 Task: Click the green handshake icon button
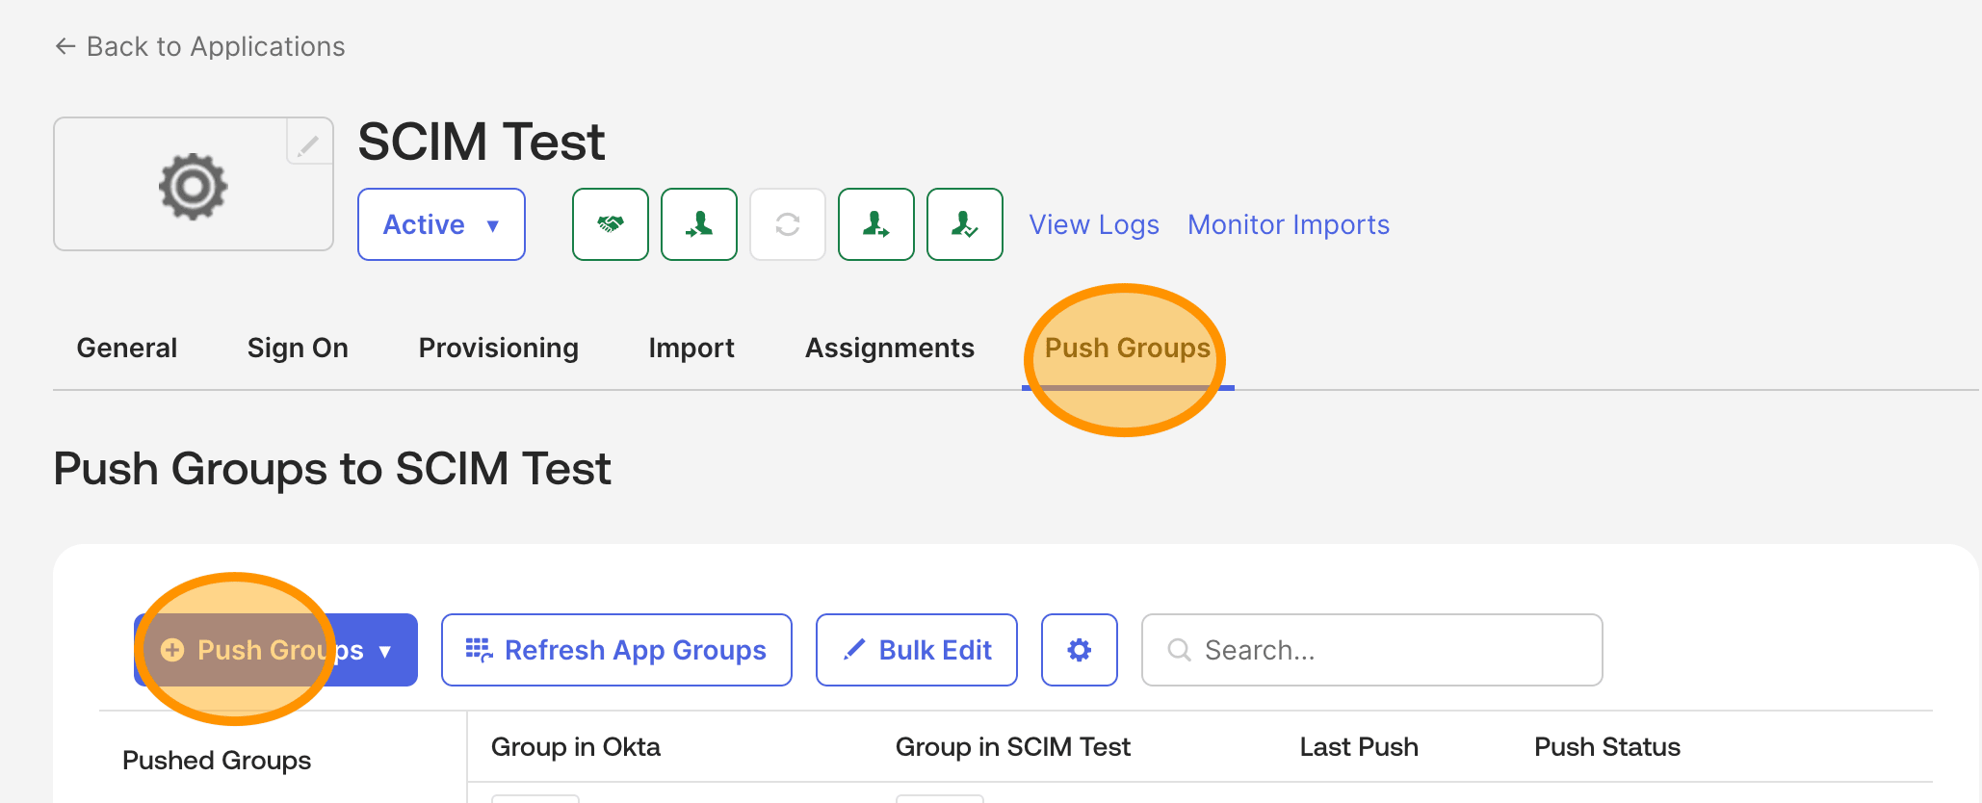point(611,224)
